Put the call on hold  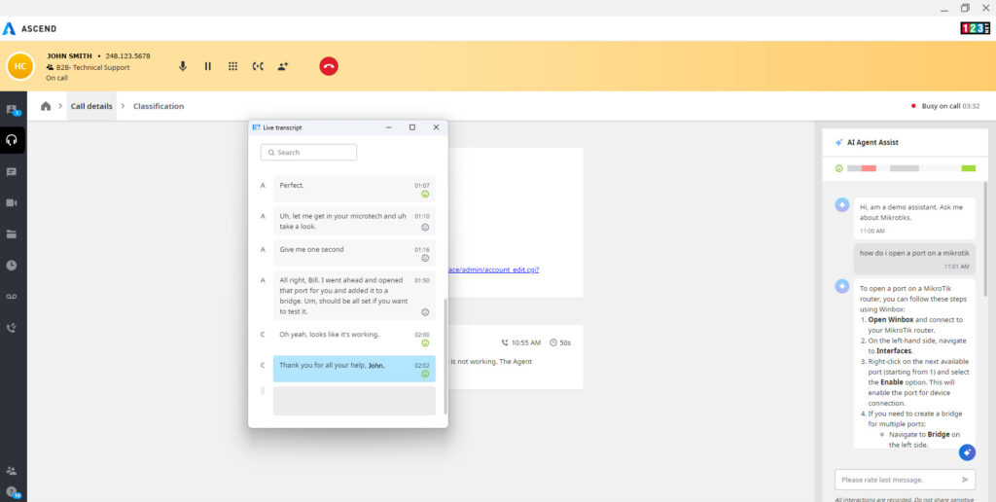pyautogui.click(x=207, y=66)
